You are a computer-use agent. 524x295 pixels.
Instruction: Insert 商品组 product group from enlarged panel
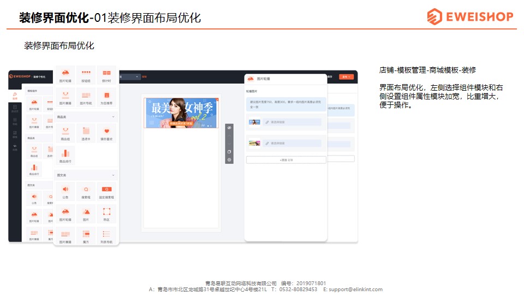click(65, 133)
